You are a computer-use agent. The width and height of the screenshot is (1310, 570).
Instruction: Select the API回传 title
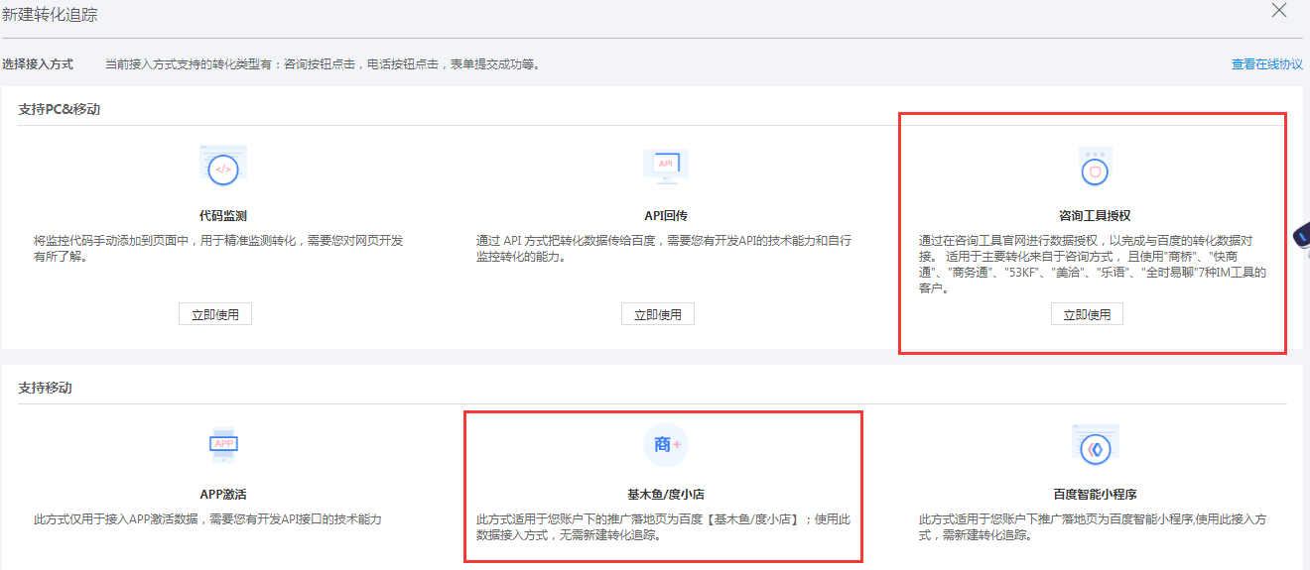pyautogui.click(x=665, y=215)
